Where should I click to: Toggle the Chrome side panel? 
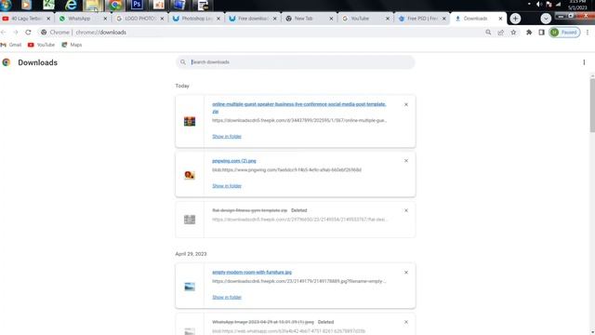click(x=541, y=33)
